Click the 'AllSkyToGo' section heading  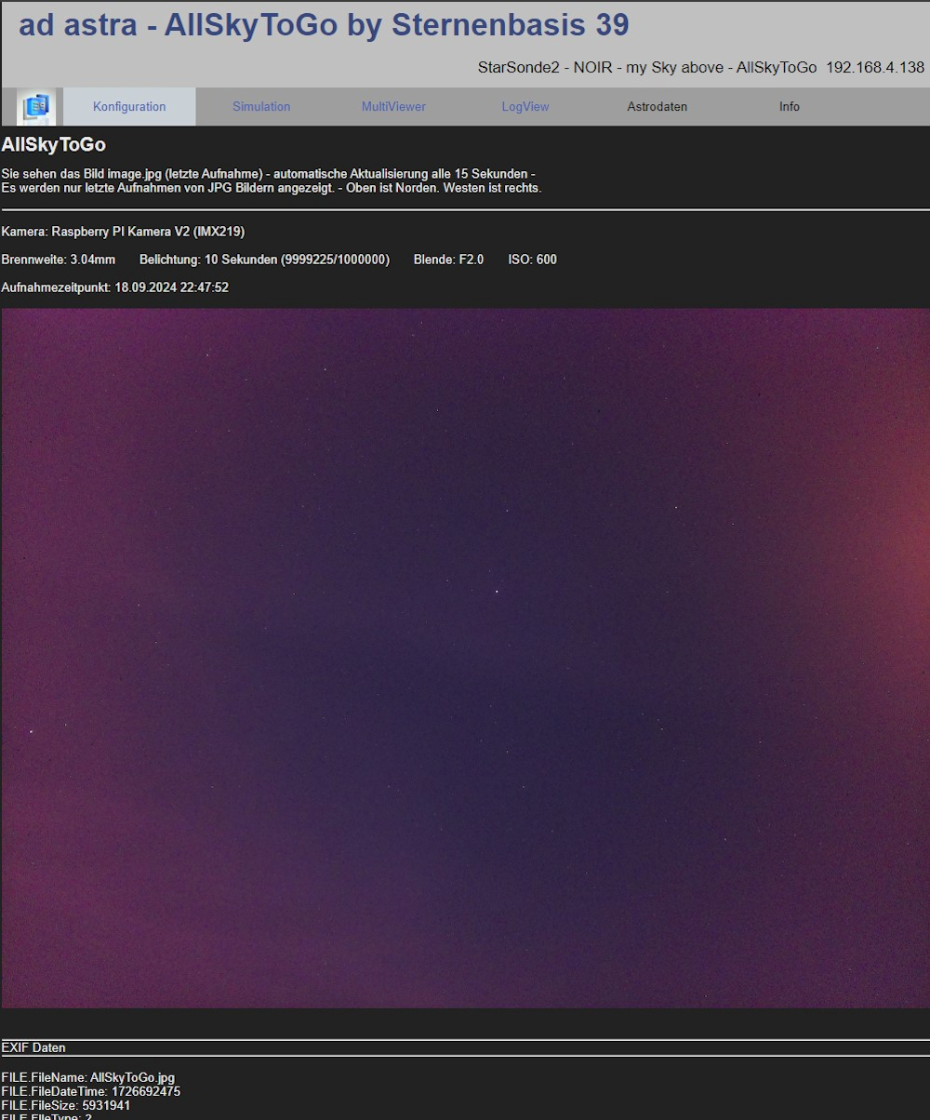click(54, 145)
